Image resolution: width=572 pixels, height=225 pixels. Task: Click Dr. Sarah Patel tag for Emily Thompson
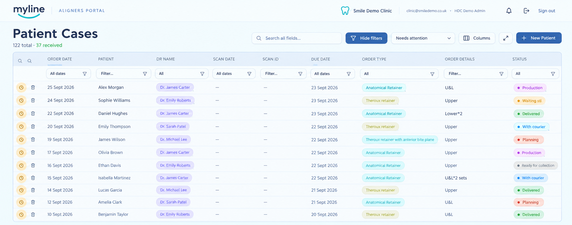[x=173, y=126]
